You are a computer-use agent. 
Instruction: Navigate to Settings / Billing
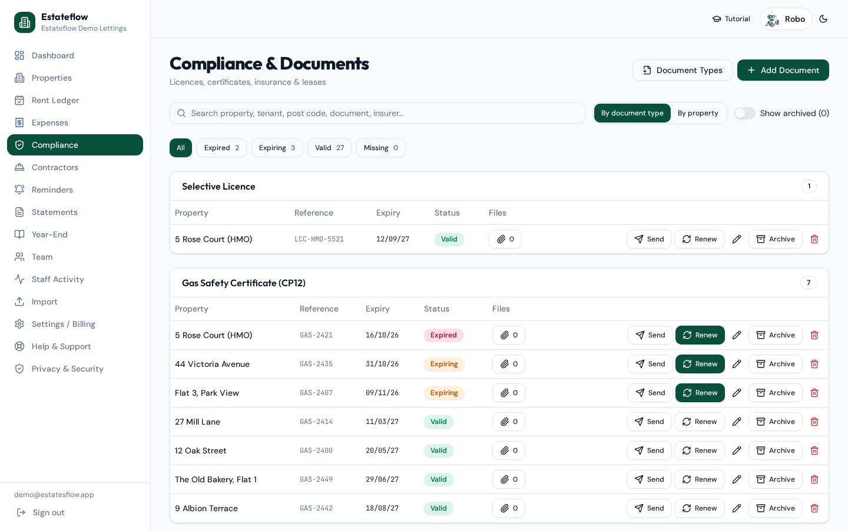point(75,324)
